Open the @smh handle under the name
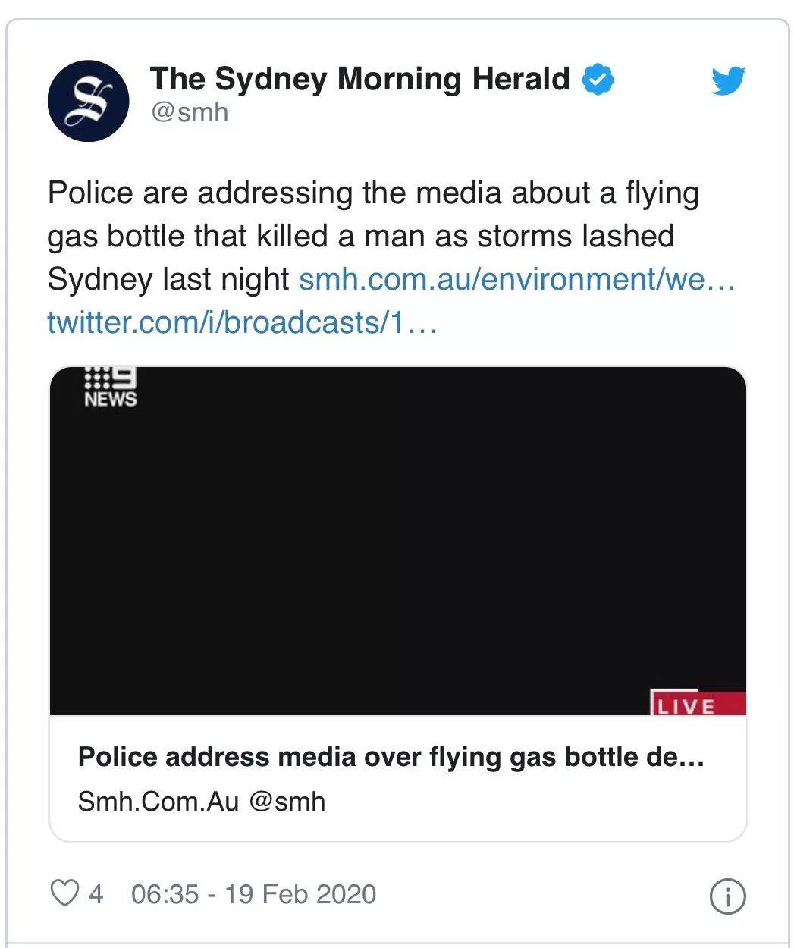 click(189, 112)
